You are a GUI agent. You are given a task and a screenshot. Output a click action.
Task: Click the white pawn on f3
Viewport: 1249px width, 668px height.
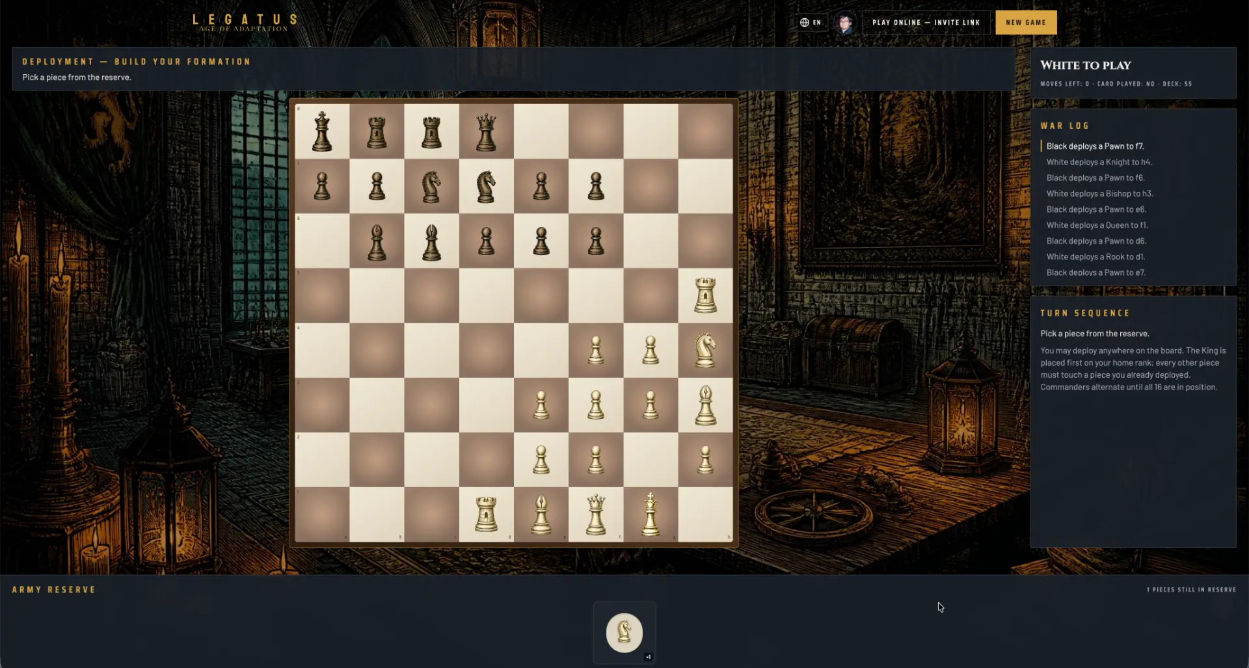(596, 405)
